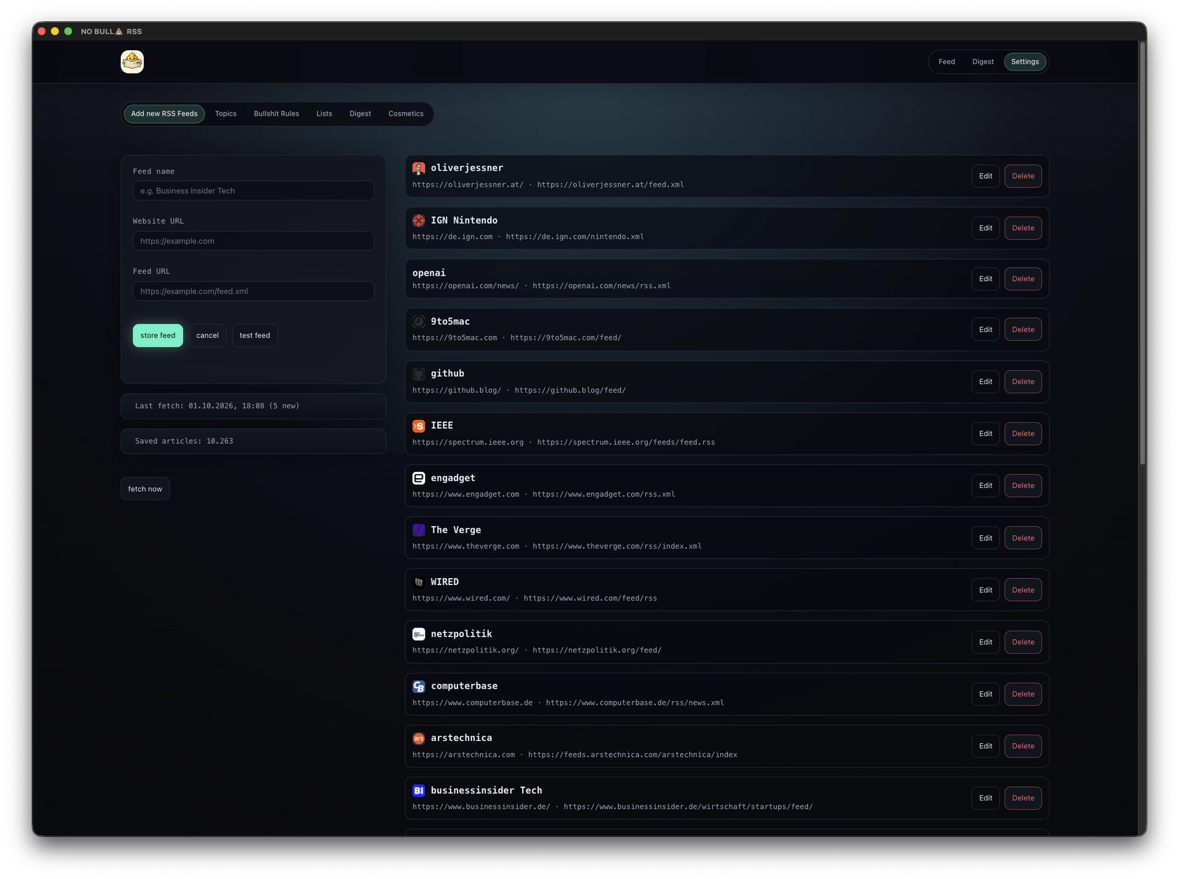Open the Bullshit Rules tab
The height and width of the screenshot is (879, 1179).
(276, 114)
